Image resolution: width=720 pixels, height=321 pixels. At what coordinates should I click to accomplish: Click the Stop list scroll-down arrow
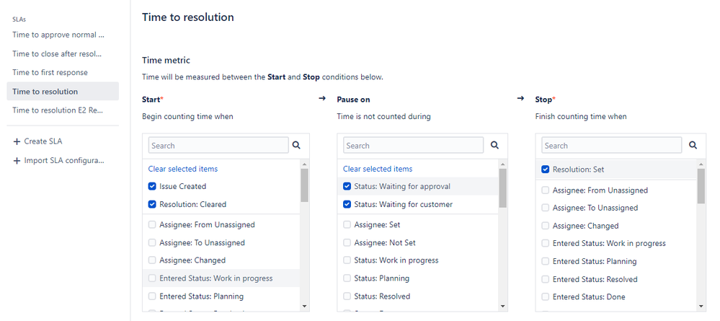(701, 306)
